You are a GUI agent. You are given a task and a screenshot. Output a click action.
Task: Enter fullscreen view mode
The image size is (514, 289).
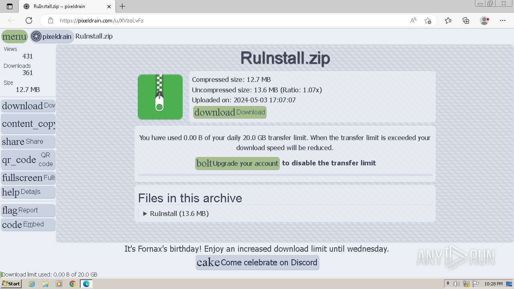[28, 177]
